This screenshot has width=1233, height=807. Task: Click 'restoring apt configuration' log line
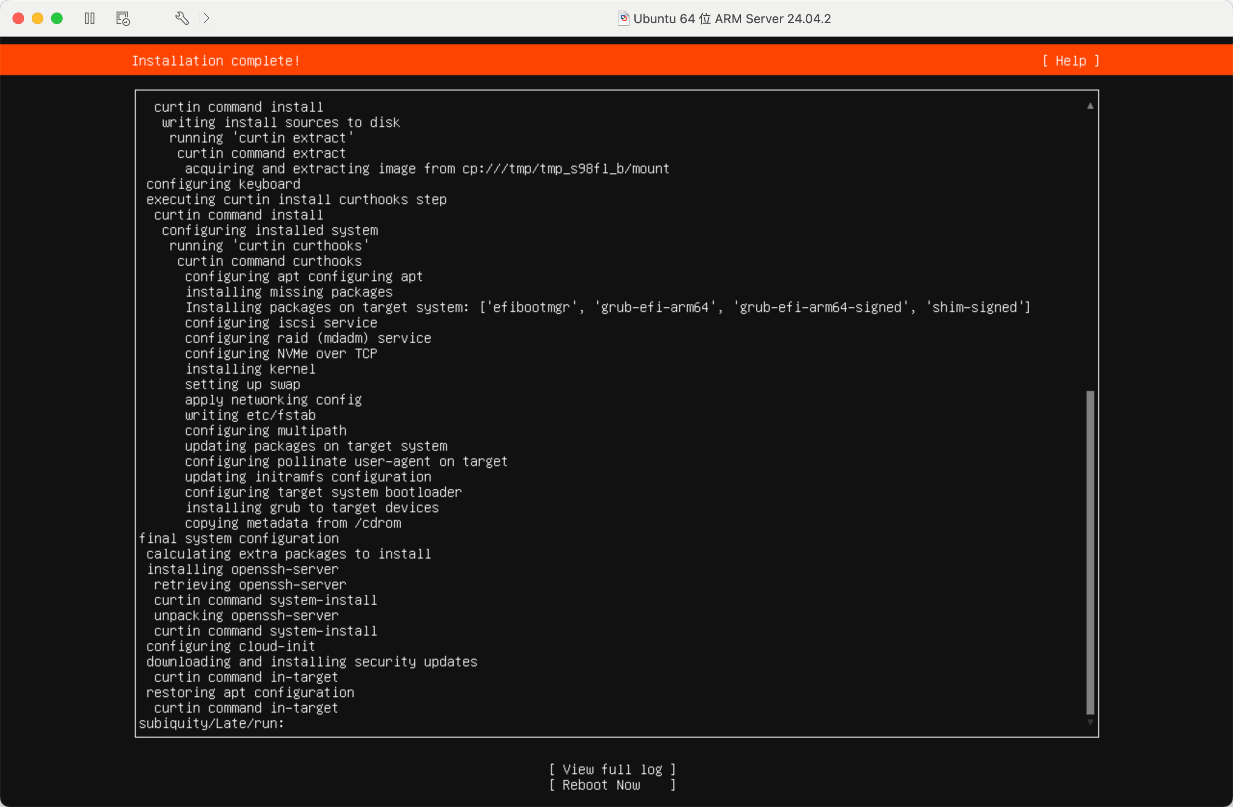pos(250,693)
